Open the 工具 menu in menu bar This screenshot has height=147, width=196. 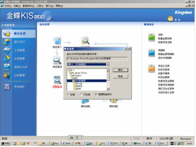coord(40,6)
